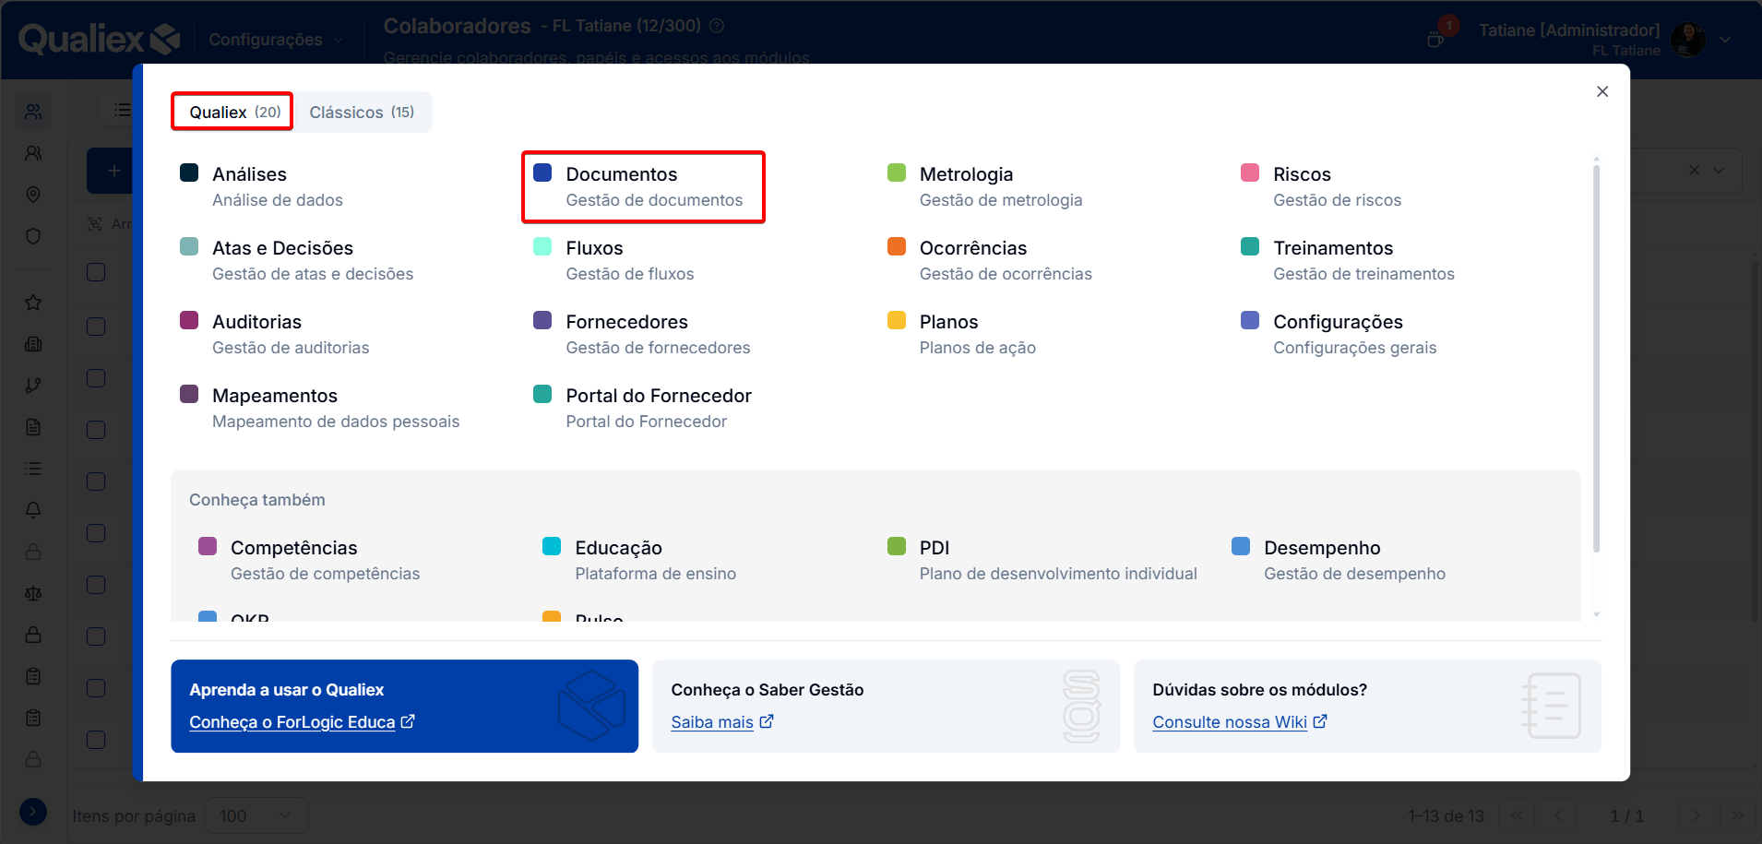Follow the Conheça o ForLogic Educa link
Screen dimensions: 1762x844
302,722
